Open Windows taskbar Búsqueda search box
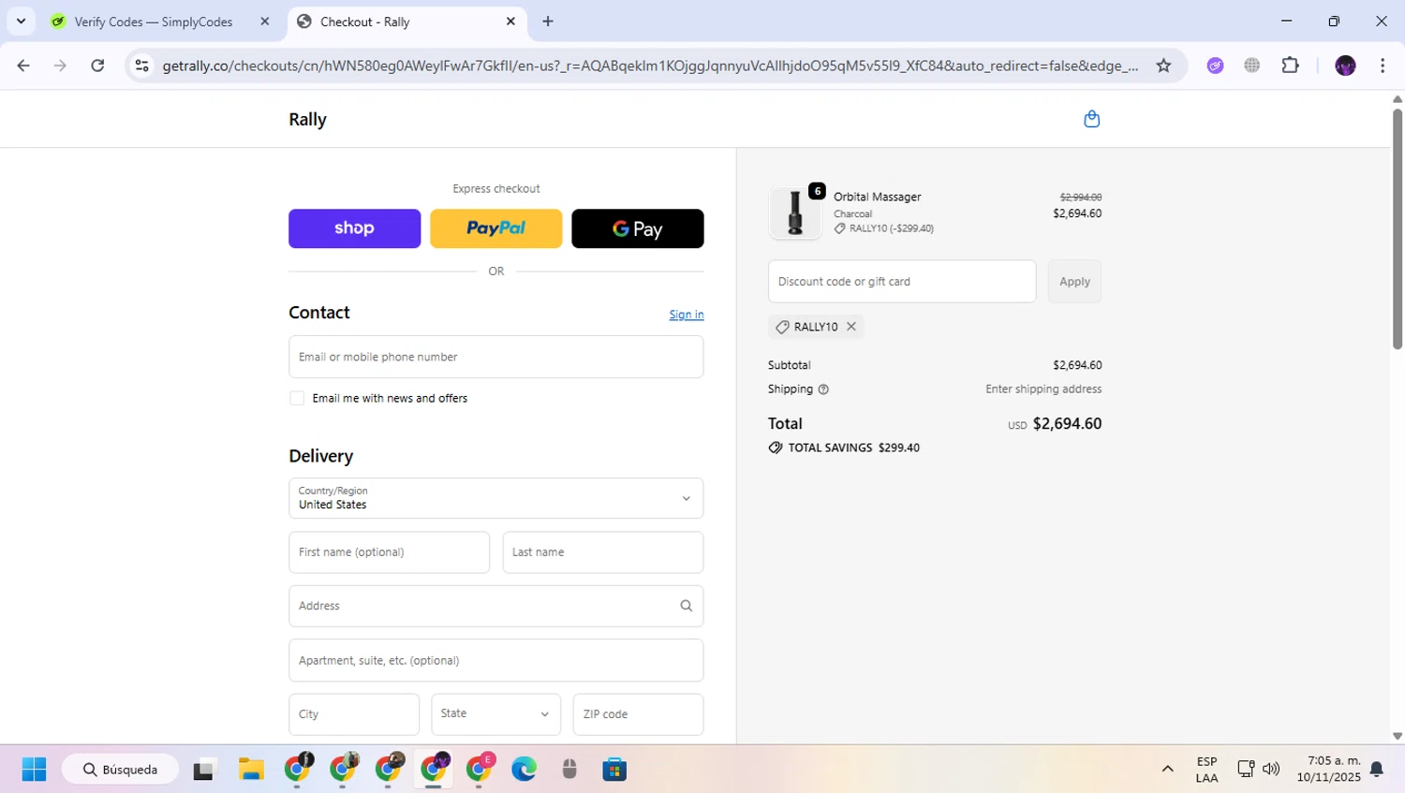 [120, 770]
